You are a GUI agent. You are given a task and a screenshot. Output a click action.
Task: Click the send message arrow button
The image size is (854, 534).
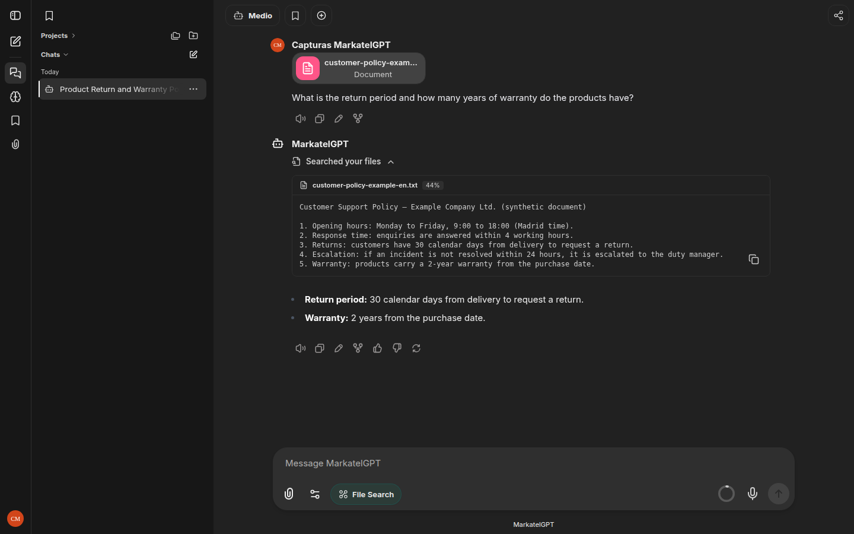pyautogui.click(x=779, y=494)
